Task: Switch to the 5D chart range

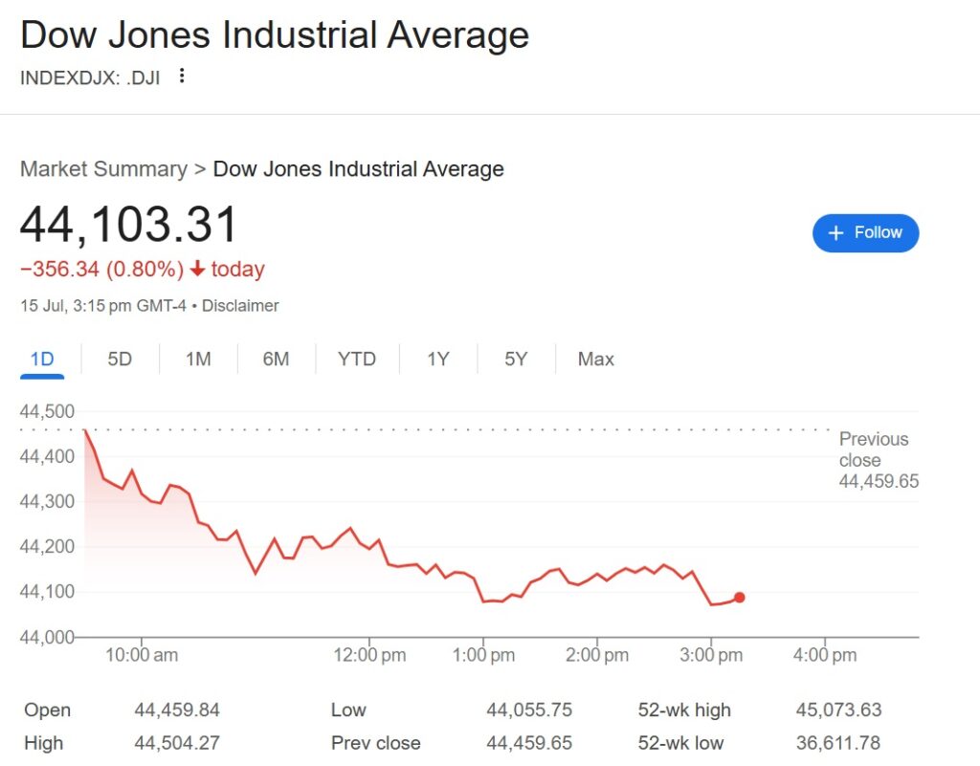Action: [x=120, y=360]
